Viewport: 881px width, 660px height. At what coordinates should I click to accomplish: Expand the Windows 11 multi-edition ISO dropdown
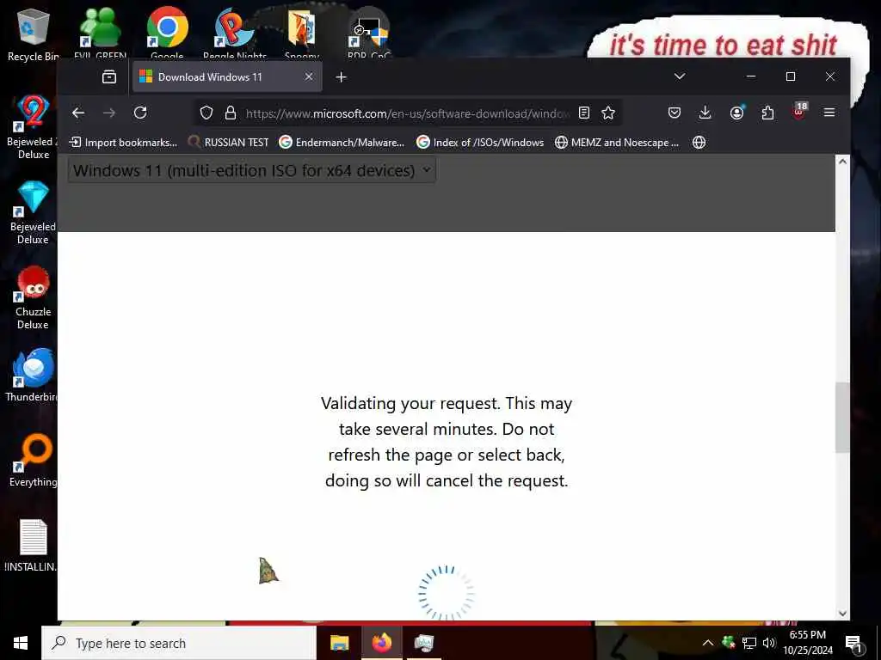click(252, 170)
